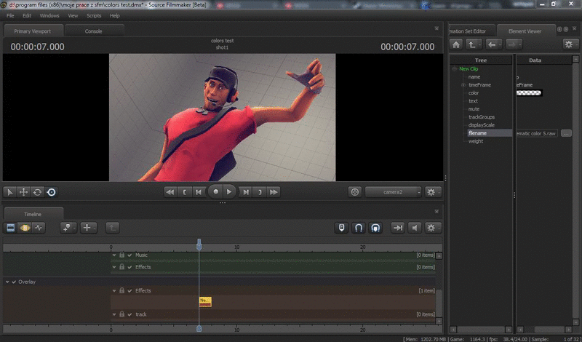Open the Scripts menu
The width and height of the screenshot is (582, 342).
click(x=94, y=15)
